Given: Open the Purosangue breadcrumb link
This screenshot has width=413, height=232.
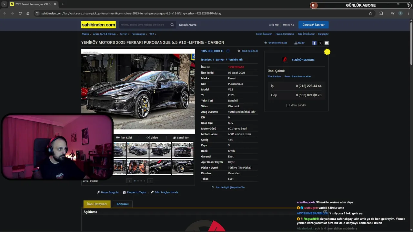Looking at the screenshot, I should [138, 34].
